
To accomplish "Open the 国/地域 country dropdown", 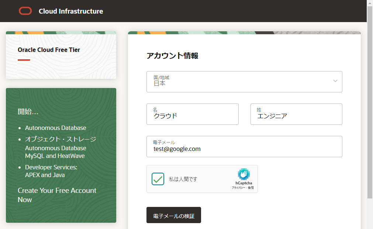I will point(244,82).
